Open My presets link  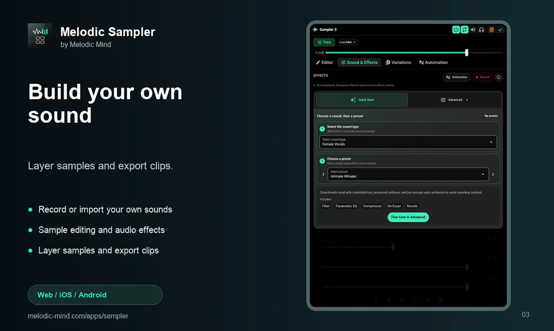[x=491, y=116]
